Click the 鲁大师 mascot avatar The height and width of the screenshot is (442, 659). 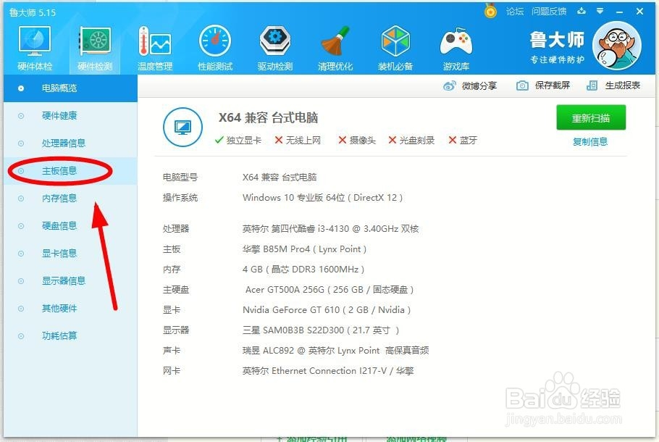pos(616,46)
